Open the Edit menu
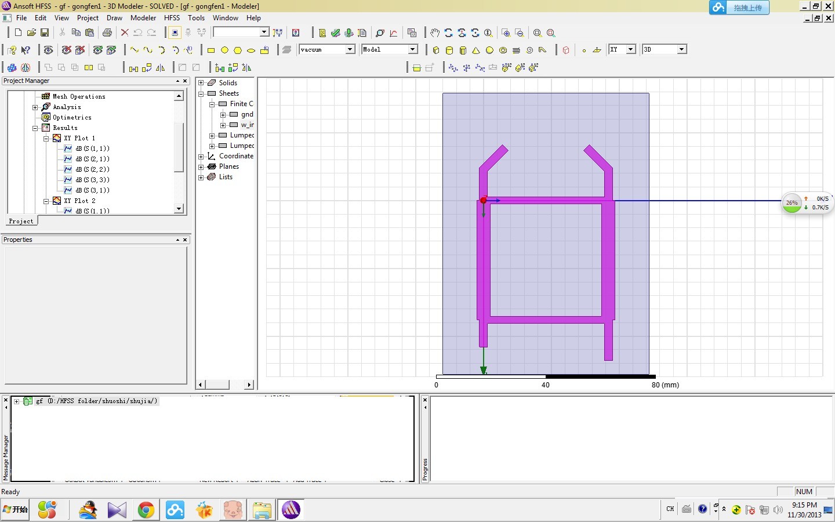This screenshot has width=835, height=522. point(41,18)
